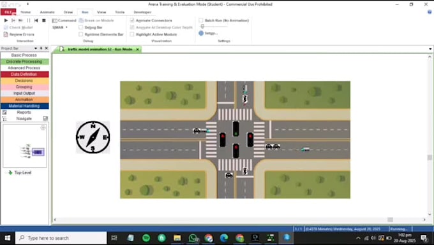Viewport: 434px width, 245px height.
Task: Toggle Animate Connectors checkbox
Action: (132, 20)
